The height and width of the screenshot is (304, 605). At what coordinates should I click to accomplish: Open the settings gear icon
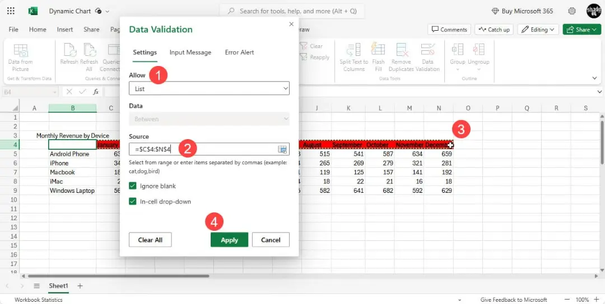[x=572, y=11]
